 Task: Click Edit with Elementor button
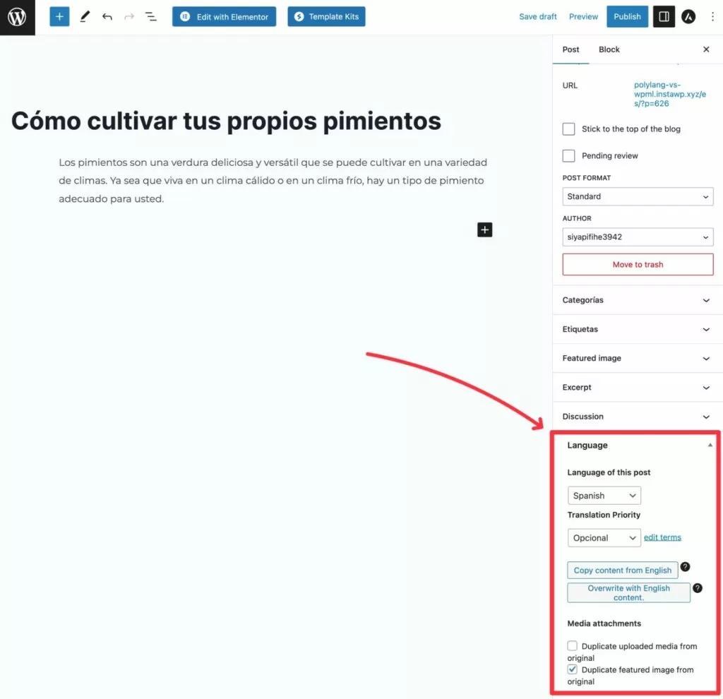point(224,17)
